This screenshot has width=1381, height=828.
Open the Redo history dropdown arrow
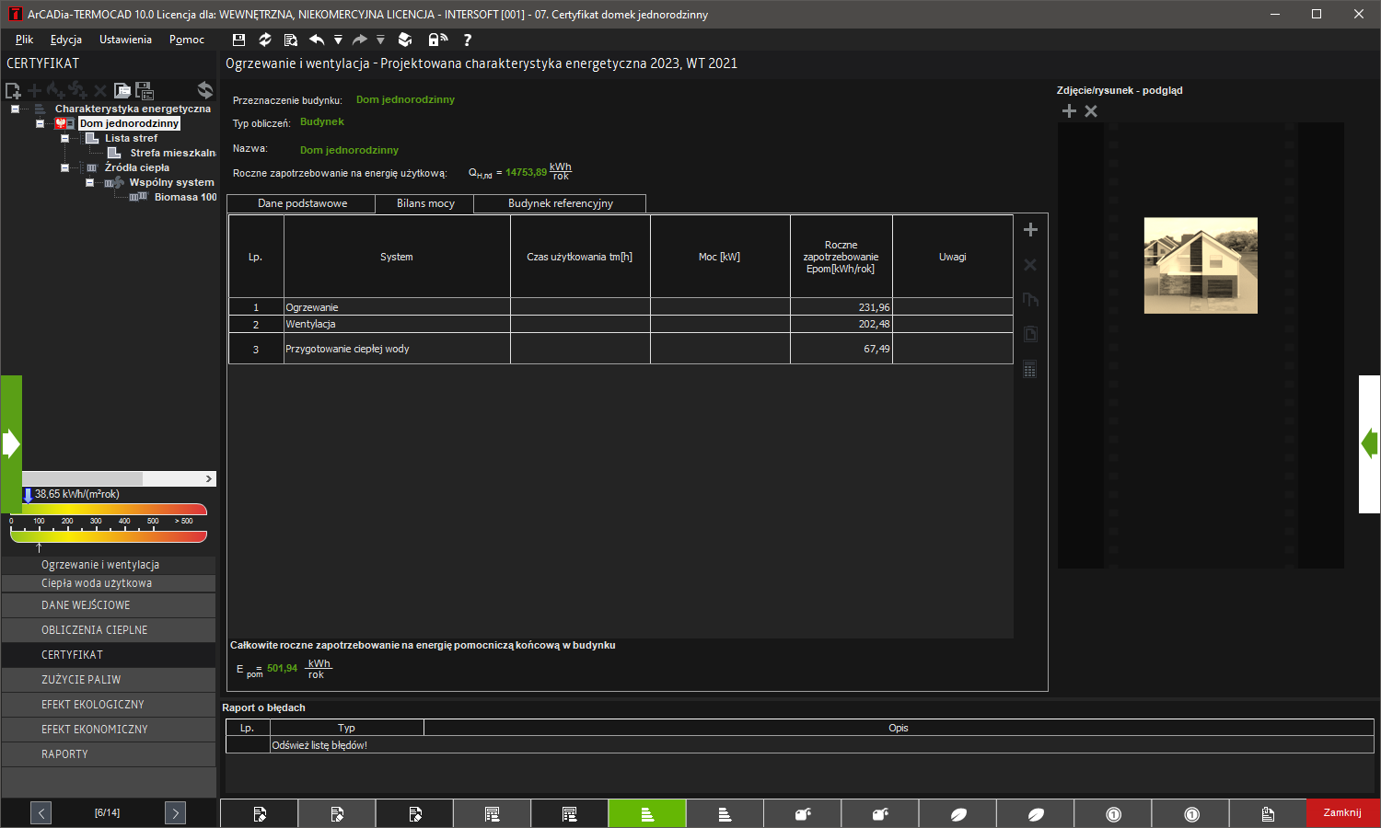(380, 40)
